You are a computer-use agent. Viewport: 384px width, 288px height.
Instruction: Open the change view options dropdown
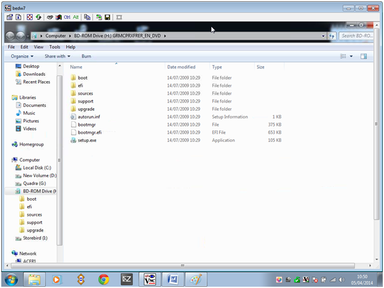click(x=352, y=56)
